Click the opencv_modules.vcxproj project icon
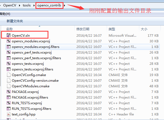 [9, 41]
